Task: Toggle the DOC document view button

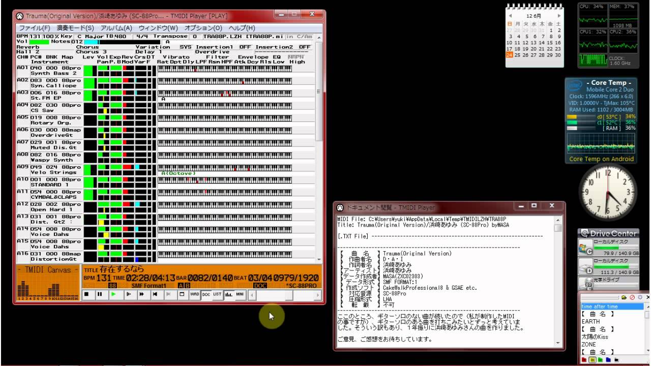Action: tap(206, 294)
